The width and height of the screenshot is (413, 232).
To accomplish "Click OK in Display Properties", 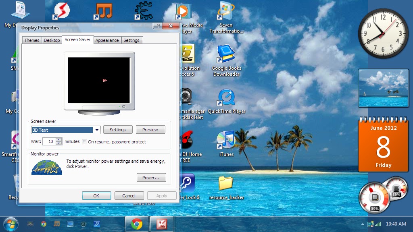I will click(x=96, y=196).
